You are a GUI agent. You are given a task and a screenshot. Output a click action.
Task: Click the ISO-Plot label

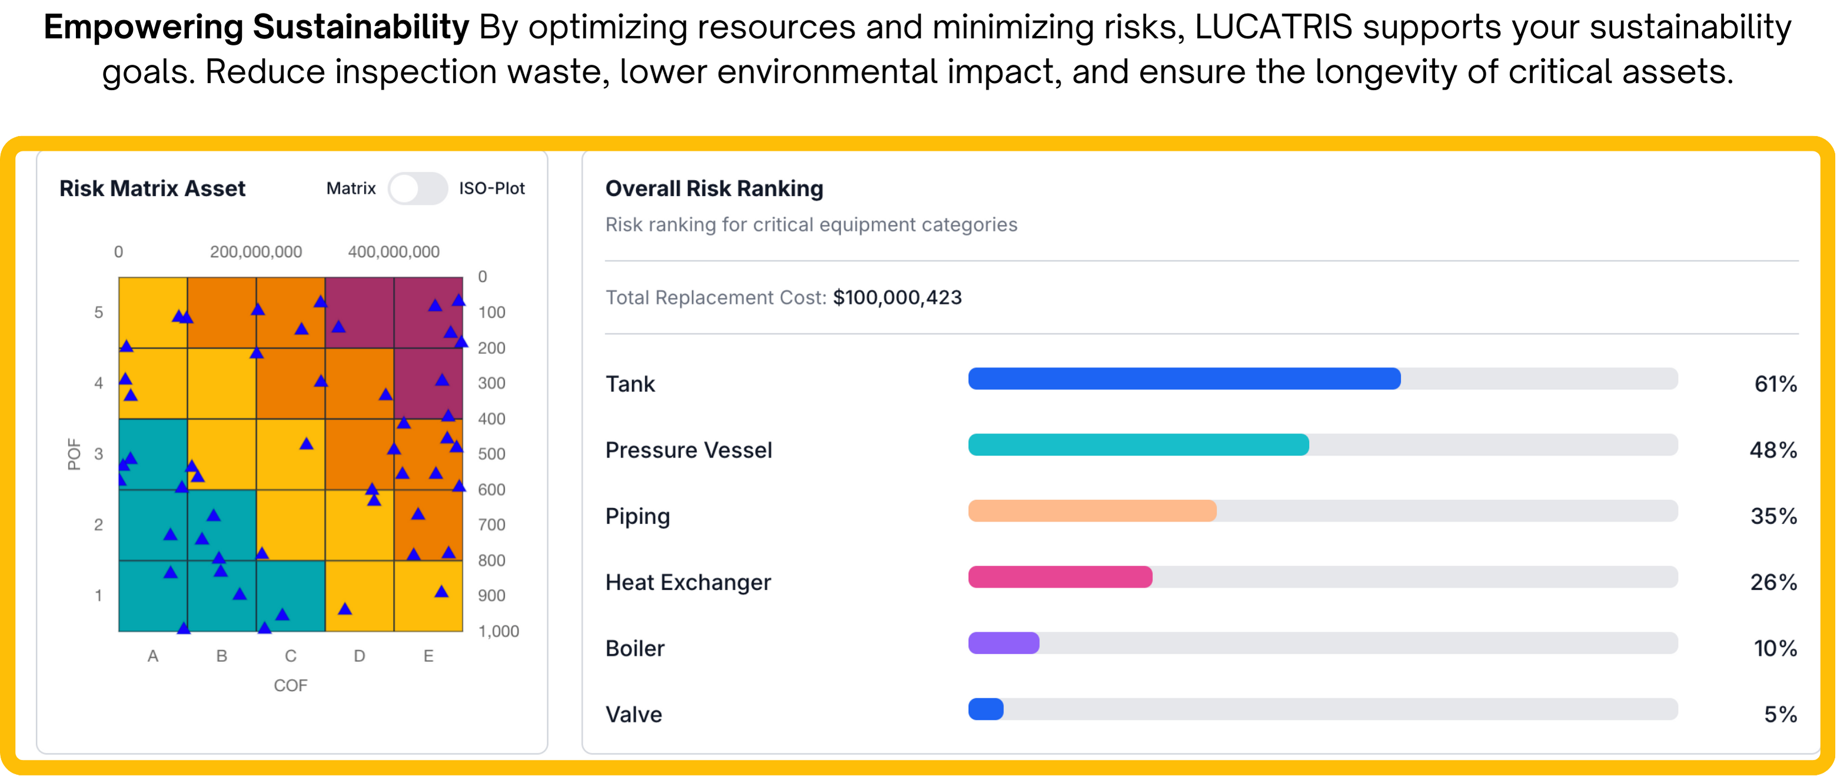point(491,188)
